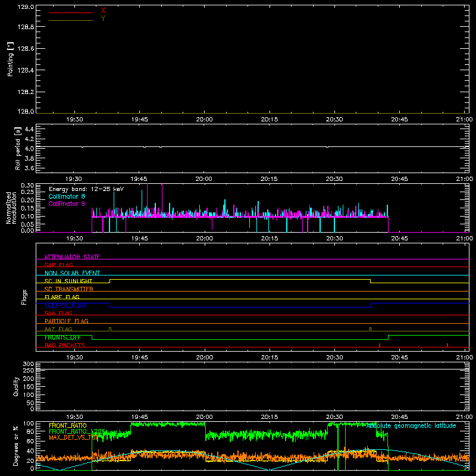Click the olive flag label above FRONTS_OFF
Image resolution: width=476 pixels, height=476 pixels.
(x=58, y=329)
